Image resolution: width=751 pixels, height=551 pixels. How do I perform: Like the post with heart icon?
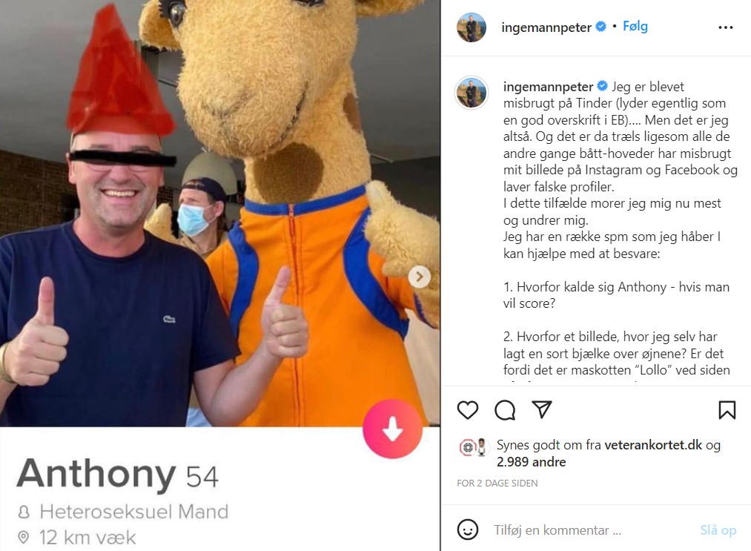468,410
